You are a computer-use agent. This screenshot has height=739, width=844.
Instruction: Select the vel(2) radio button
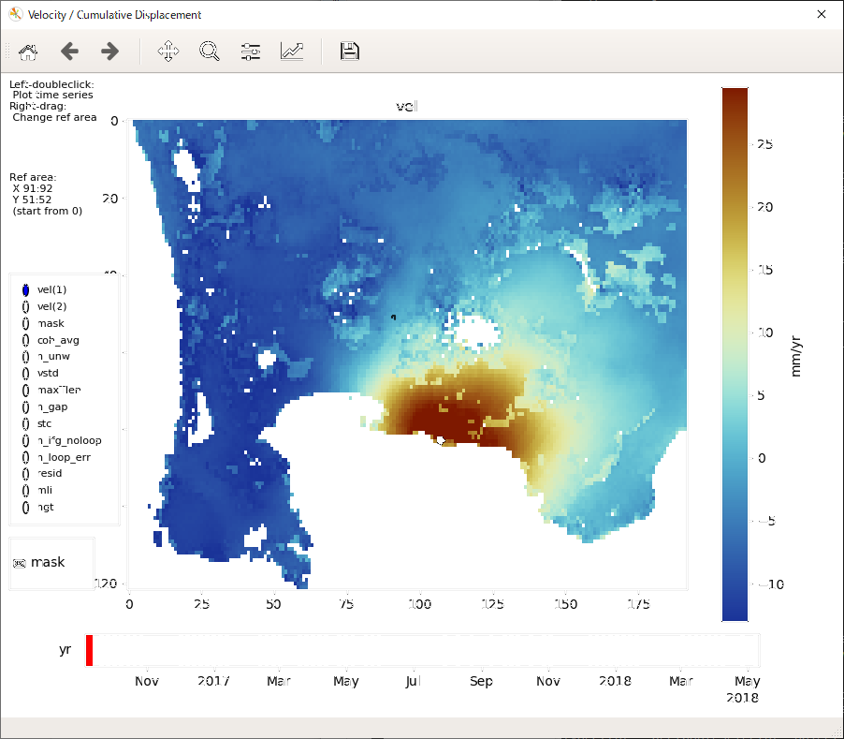(x=26, y=307)
